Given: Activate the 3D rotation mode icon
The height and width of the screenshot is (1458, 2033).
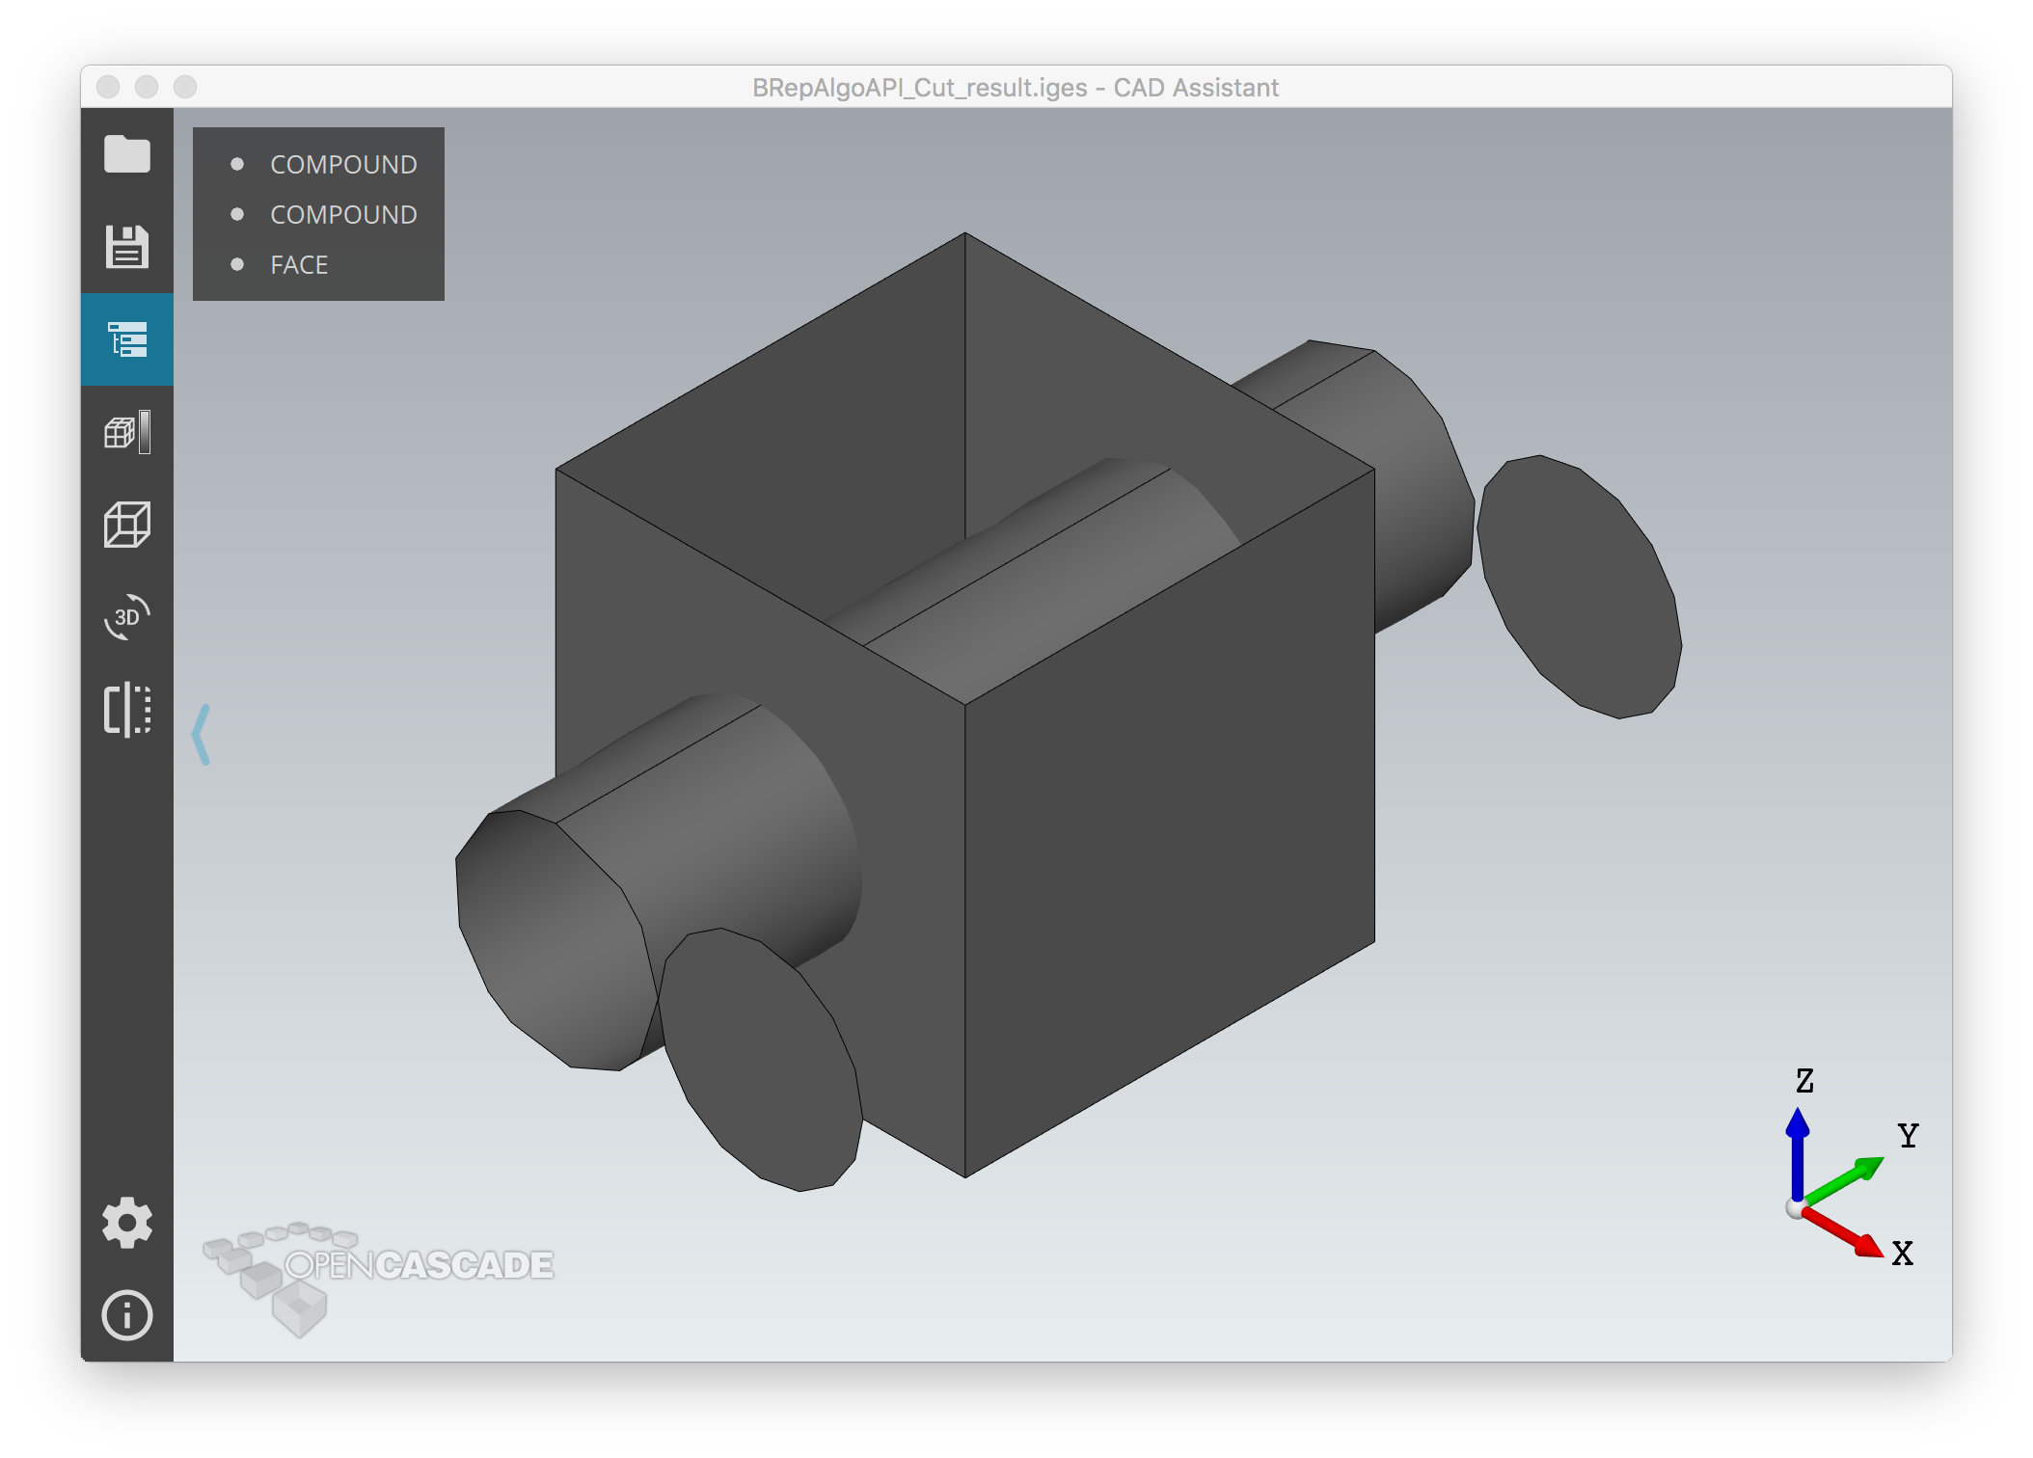Looking at the screenshot, I should click(127, 617).
